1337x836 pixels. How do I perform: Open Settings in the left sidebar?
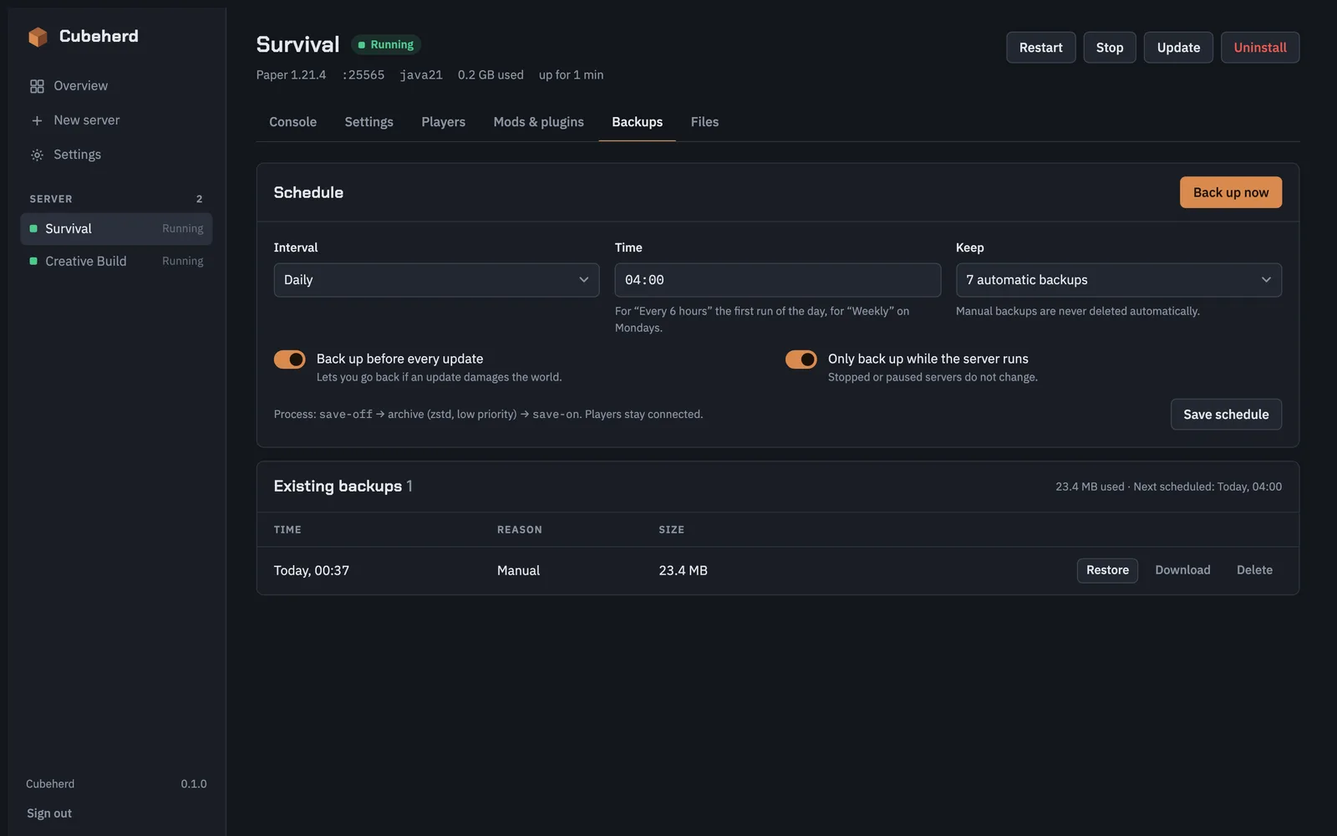116,155
